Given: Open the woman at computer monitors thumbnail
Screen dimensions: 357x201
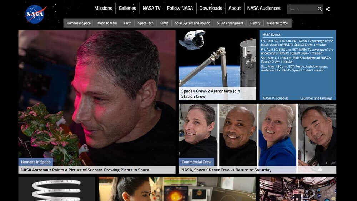Looking at the screenshot, I should click(x=177, y=189).
